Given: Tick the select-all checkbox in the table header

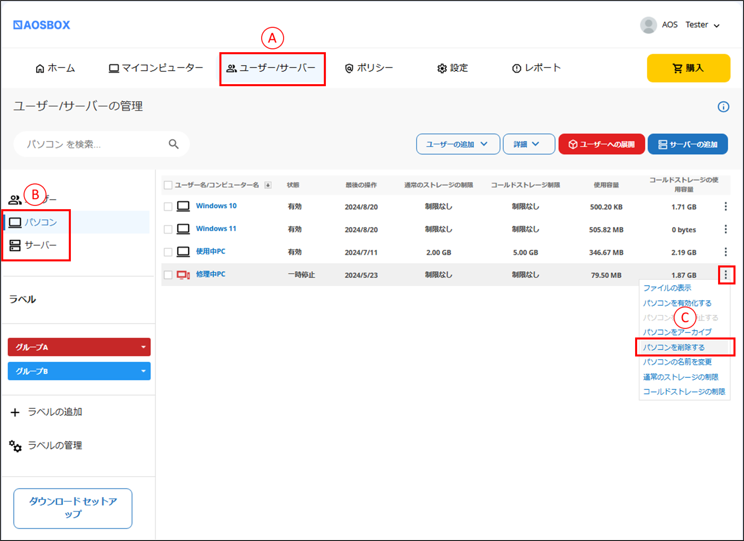Looking at the screenshot, I should pos(168,185).
